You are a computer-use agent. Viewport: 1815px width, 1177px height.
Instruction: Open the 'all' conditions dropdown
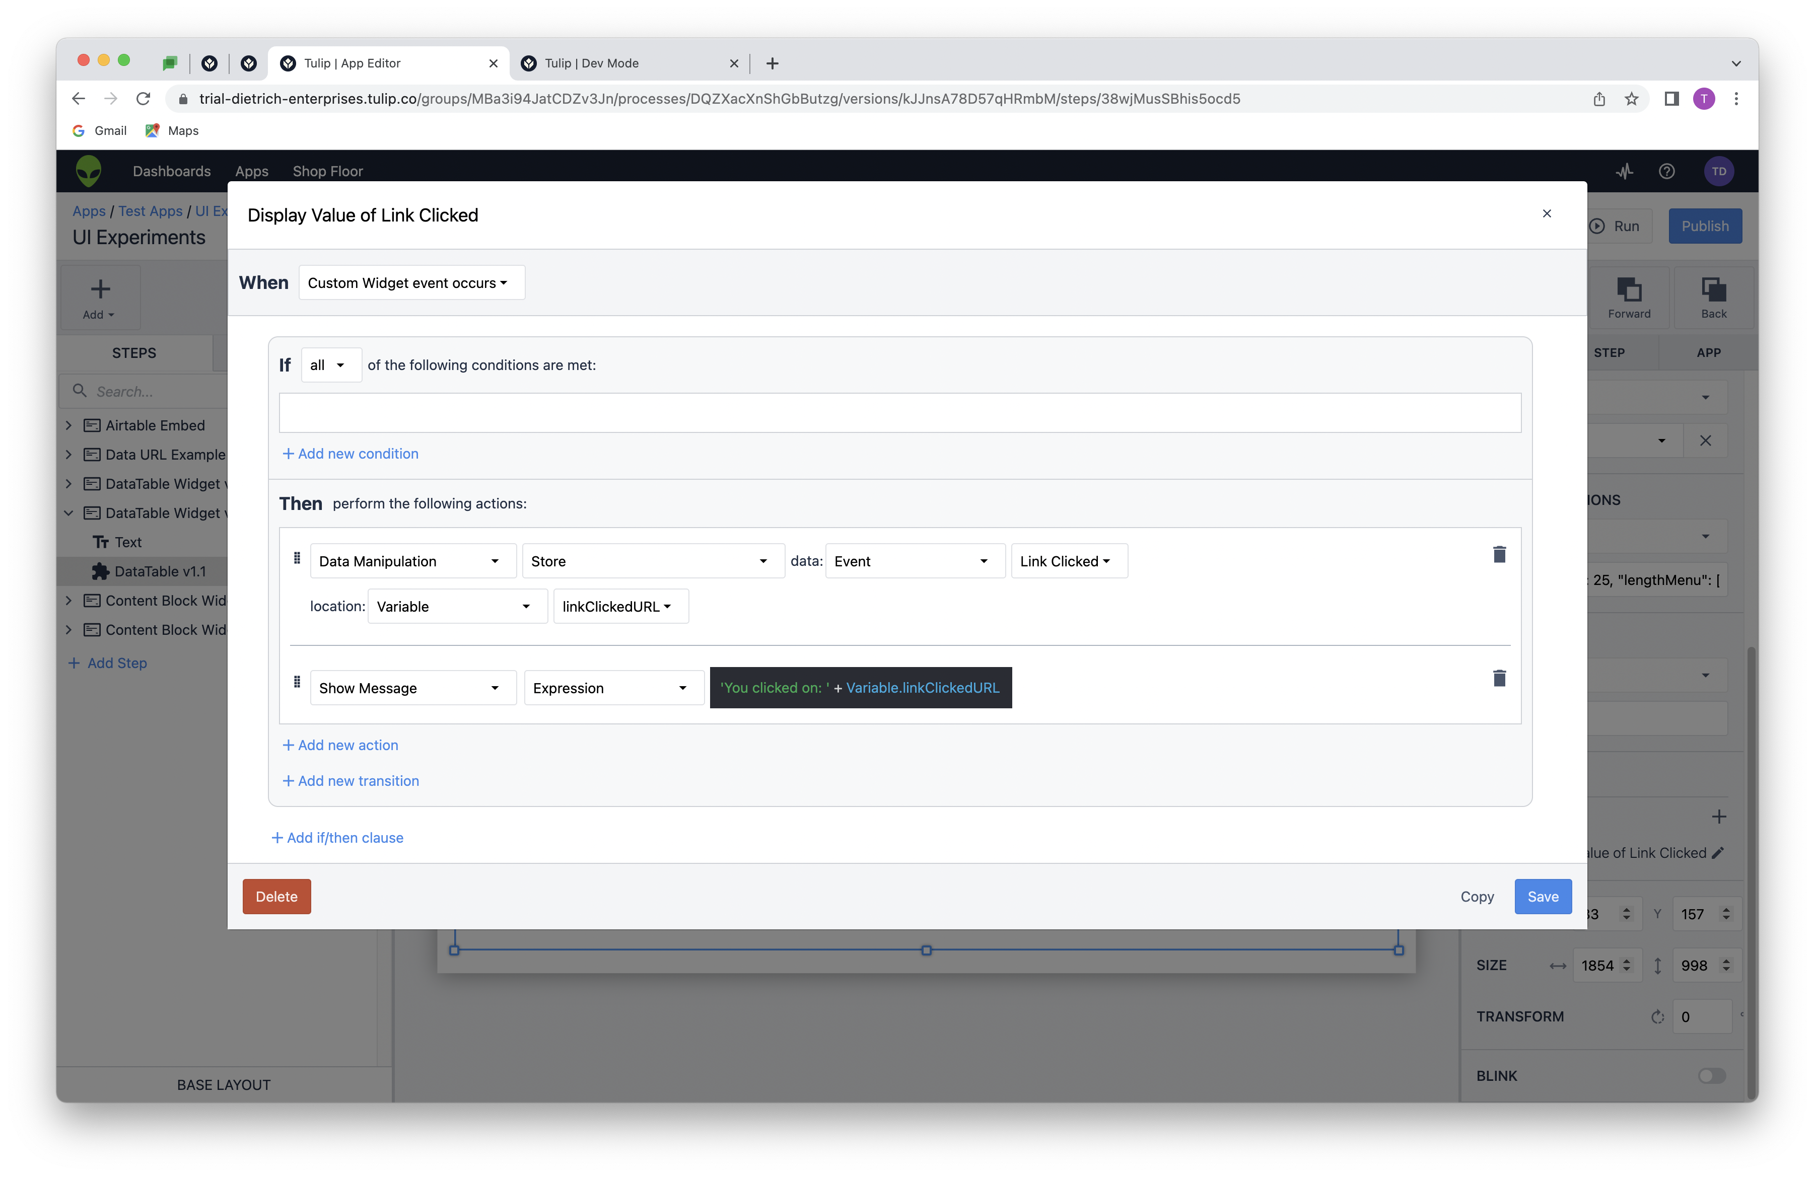click(331, 365)
